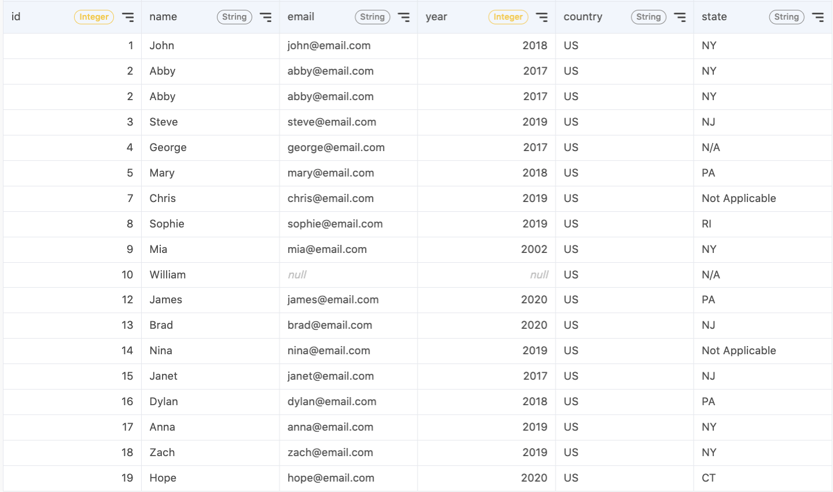
Task: Click the name cell George
Action: click(x=211, y=148)
